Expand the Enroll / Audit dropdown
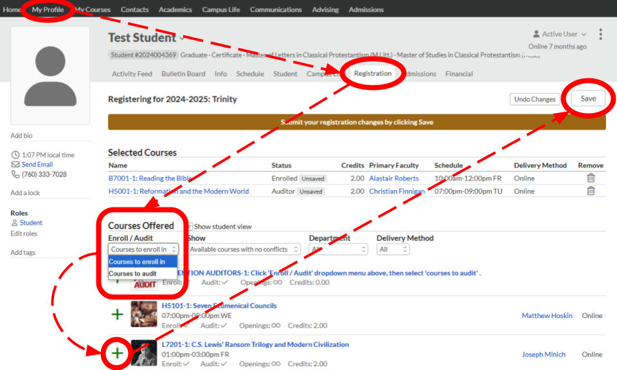Image resolution: width=617 pixels, height=370 pixels. pyautogui.click(x=143, y=249)
